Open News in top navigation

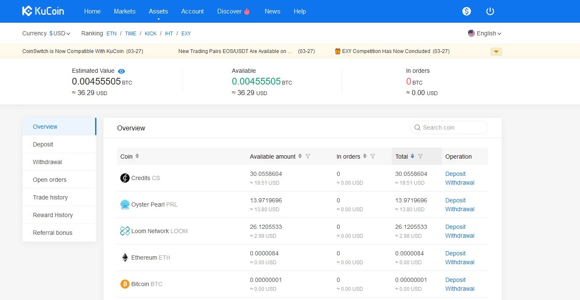pyautogui.click(x=272, y=11)
